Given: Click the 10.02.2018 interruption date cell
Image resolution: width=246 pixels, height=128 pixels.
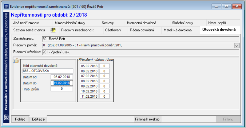Looking at the screenshot, I should pyautogui.click(x=89, y=91).
